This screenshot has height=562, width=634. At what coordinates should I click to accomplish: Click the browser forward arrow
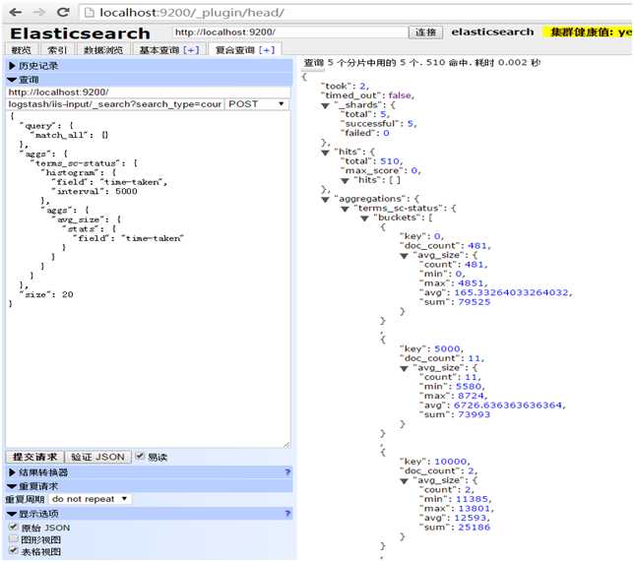[38, 12]
